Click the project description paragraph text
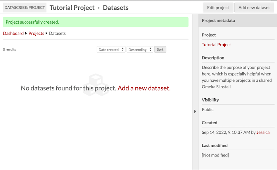The width and height of the screenshot is (277, 170). click(237, 77)
